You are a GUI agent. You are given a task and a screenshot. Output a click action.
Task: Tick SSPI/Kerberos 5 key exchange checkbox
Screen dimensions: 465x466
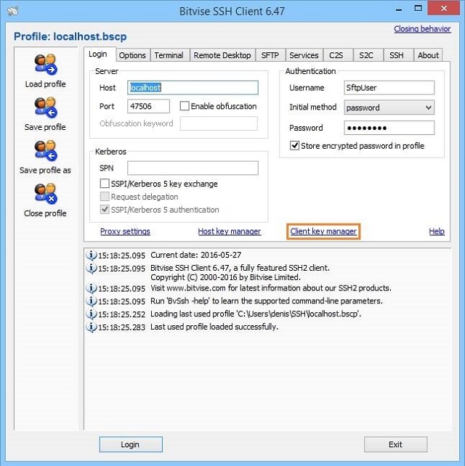click(105, 184)
